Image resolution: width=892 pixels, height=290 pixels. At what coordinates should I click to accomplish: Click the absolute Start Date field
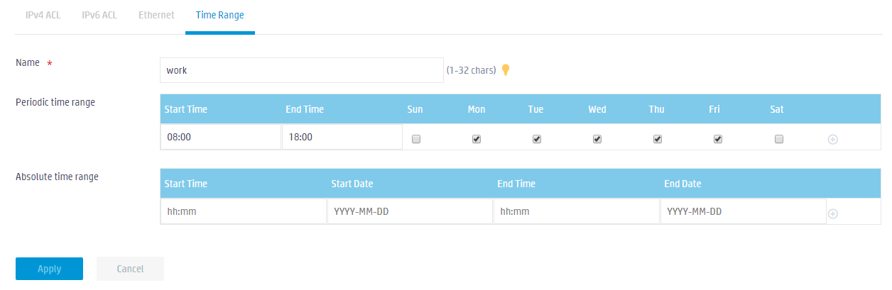click(410, 211)
